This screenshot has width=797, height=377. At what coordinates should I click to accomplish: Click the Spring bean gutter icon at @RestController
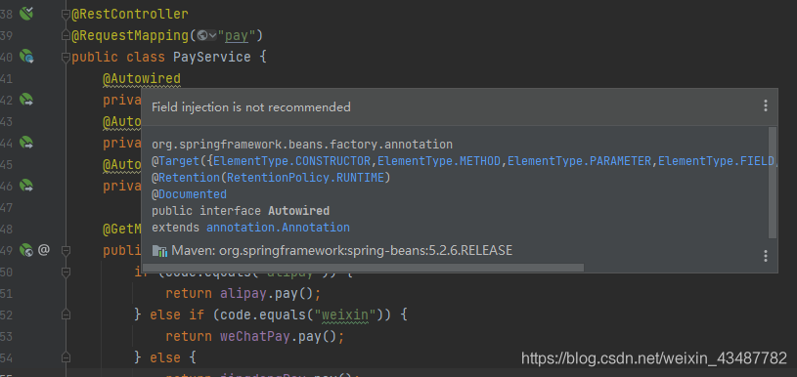click(26, 14)
